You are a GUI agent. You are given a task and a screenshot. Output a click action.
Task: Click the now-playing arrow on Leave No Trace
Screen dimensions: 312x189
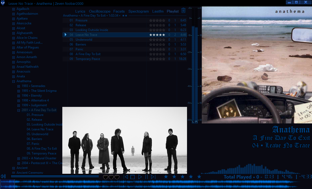click(66, 35)
